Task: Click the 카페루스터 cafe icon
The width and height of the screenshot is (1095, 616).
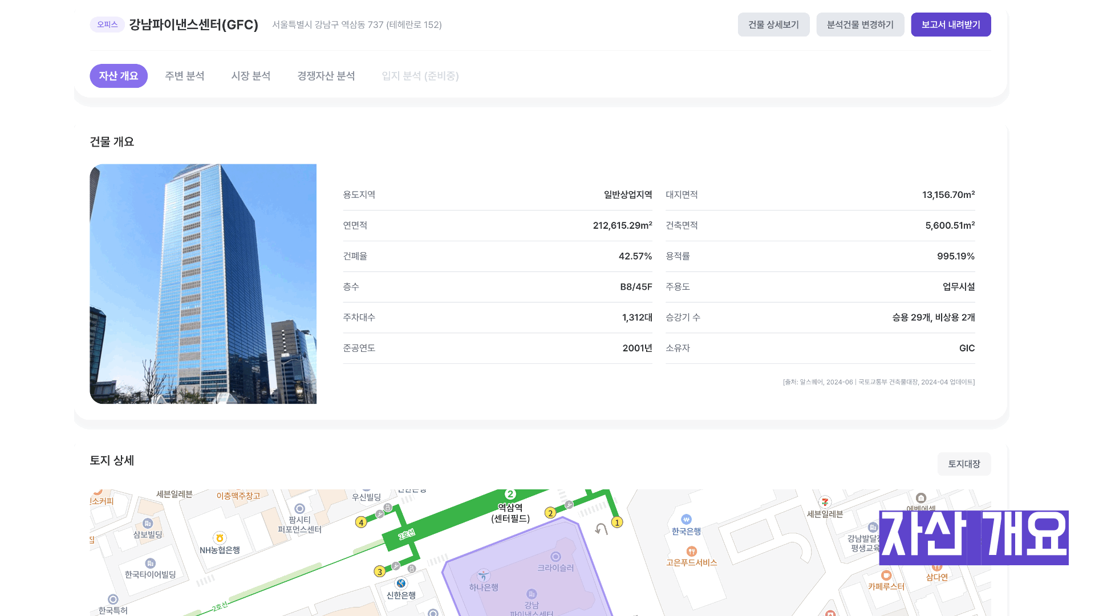Action: coord(886,576)
